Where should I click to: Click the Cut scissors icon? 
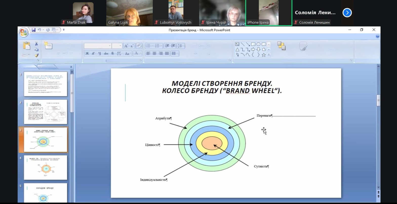[x=36, y=44]
